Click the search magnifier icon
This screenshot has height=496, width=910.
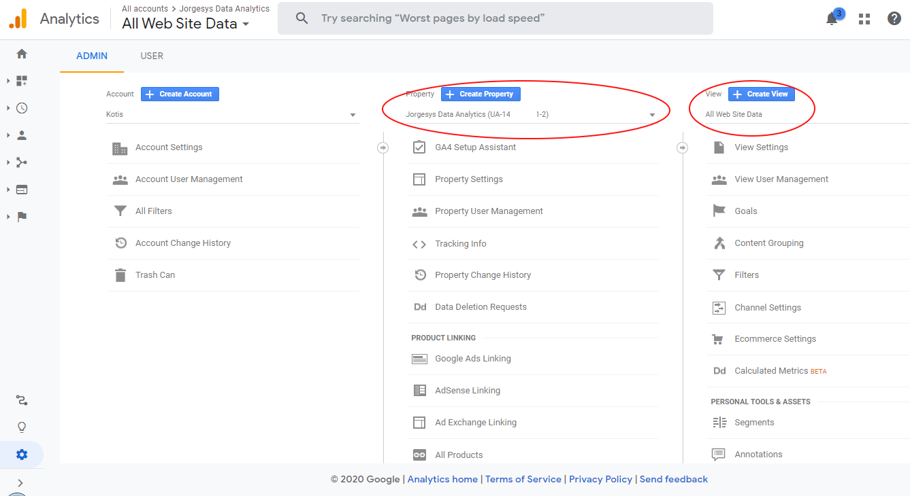pyautogui.click(x=302, y=18)
